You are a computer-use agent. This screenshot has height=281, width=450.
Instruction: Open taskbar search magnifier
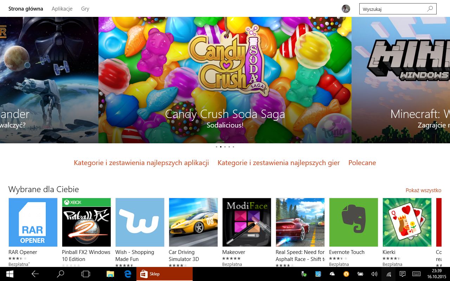60,274
